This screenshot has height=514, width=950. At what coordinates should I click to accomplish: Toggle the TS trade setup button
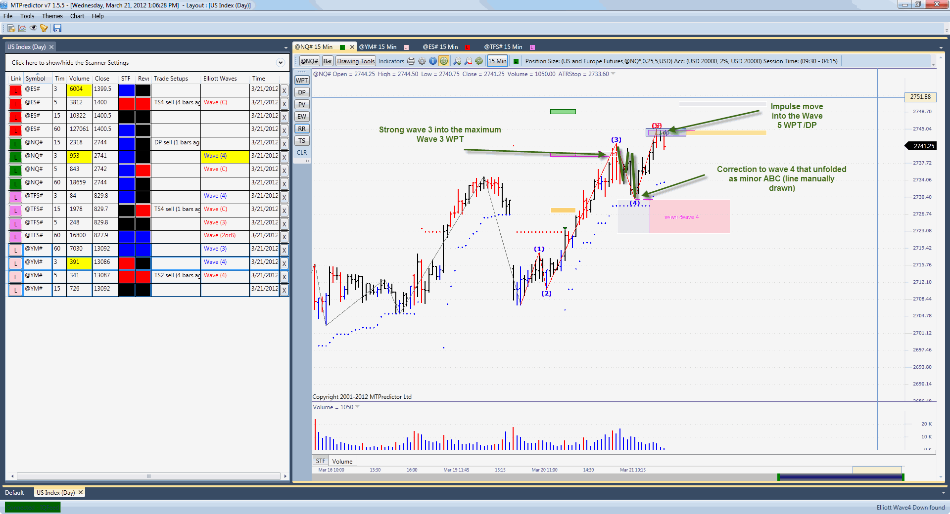point(302,141)
